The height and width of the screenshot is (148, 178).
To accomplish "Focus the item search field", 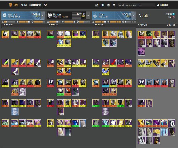I will click(136, 5).
